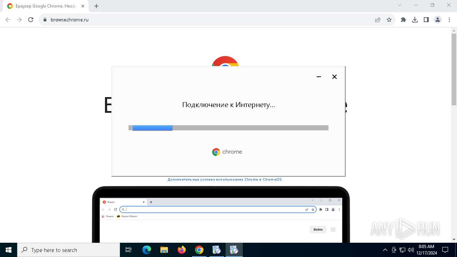
Task: Open a new tab with plus button
Action: (x=96, y=6)
